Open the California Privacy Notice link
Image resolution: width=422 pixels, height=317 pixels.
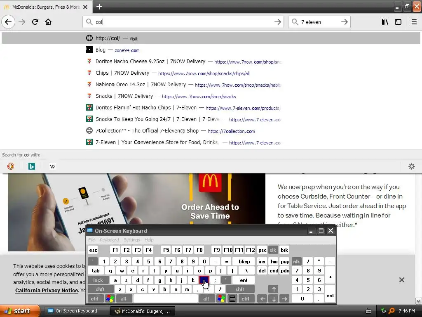click(47, 290)
